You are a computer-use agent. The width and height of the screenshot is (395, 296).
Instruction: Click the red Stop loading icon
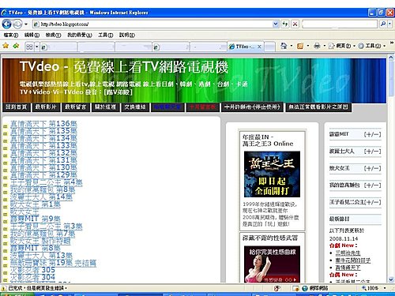[x=295, y=24]
